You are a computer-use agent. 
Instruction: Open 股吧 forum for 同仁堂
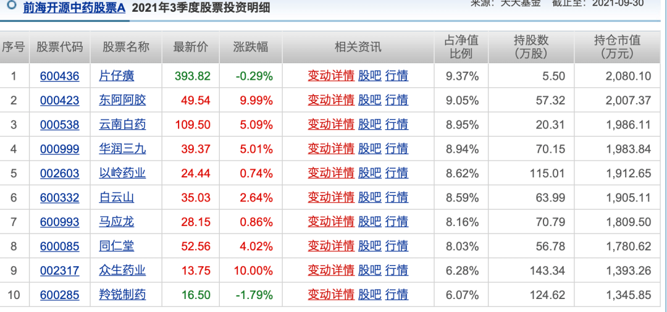[370, 246]
